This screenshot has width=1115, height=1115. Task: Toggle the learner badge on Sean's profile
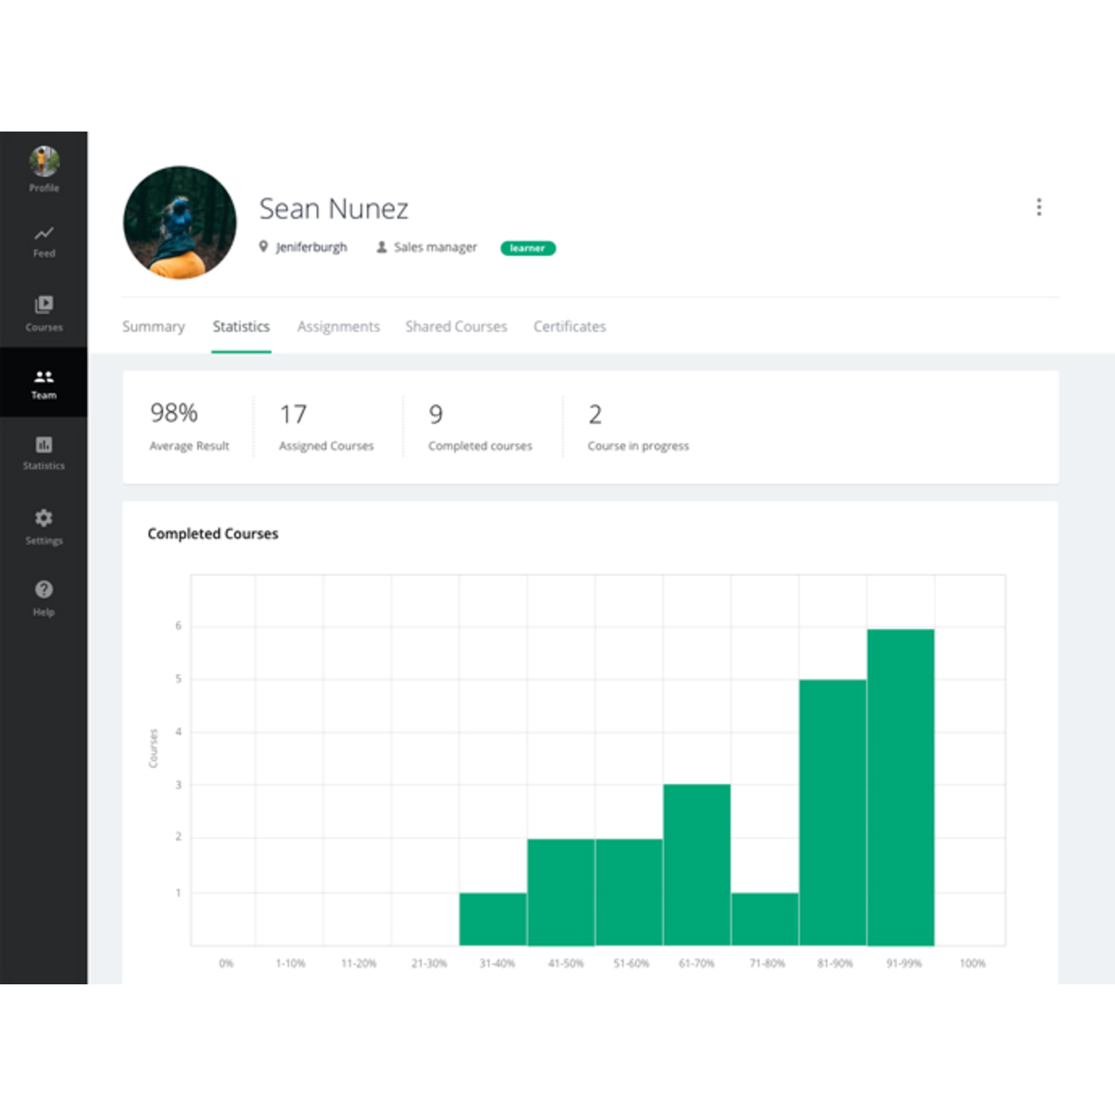coord(528,248)
